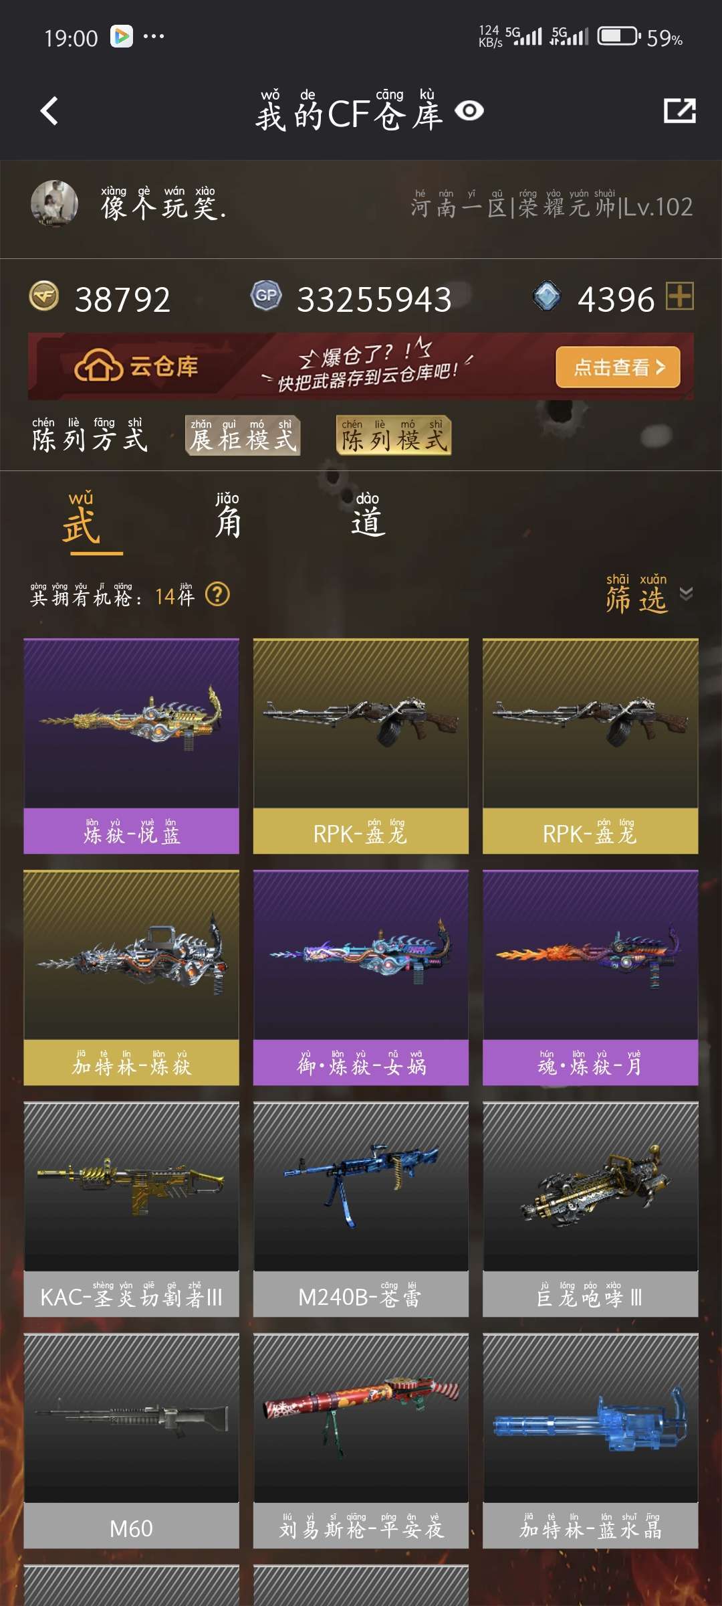Click the plus icon beside diamonds 4396

(x=680, y=296)
